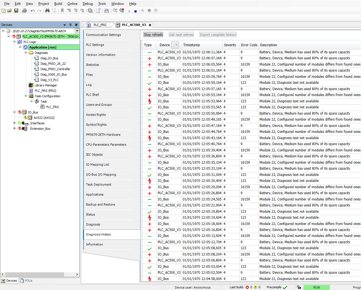This screenshot has width=361, height=290.
Task: Click the Stop refresh button
Action: [153, 35]
